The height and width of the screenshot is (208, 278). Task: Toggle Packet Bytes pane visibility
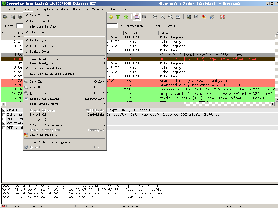65,51
